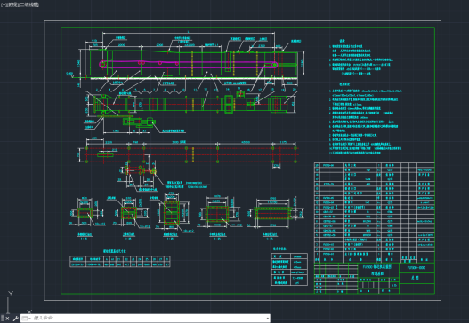Image resolution: width=469 pixels, height=323 pixels.
Task: Open the 2D wireframe visual style menu
Action: [x=29, y=4]
